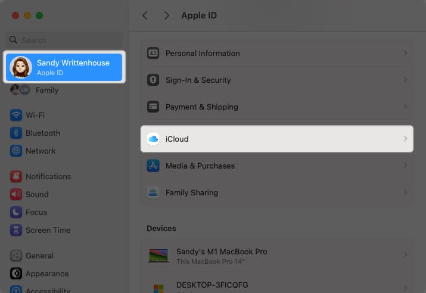Open Family in the sidebar
This screenshot has height=293, width=426.
tap(46, 91)
